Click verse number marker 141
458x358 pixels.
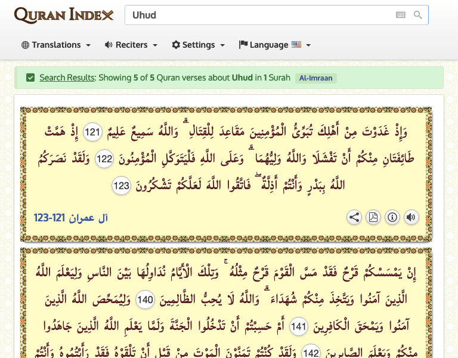tap(299, 326)
